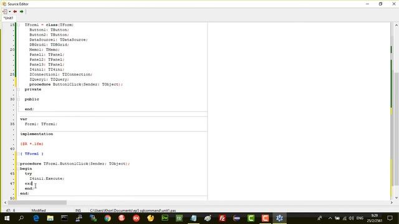Click the 'Form1: TForm1;' variable line
Image resolution: width=399 pixels, height=224 pixels.
click(x=41, y=124)
